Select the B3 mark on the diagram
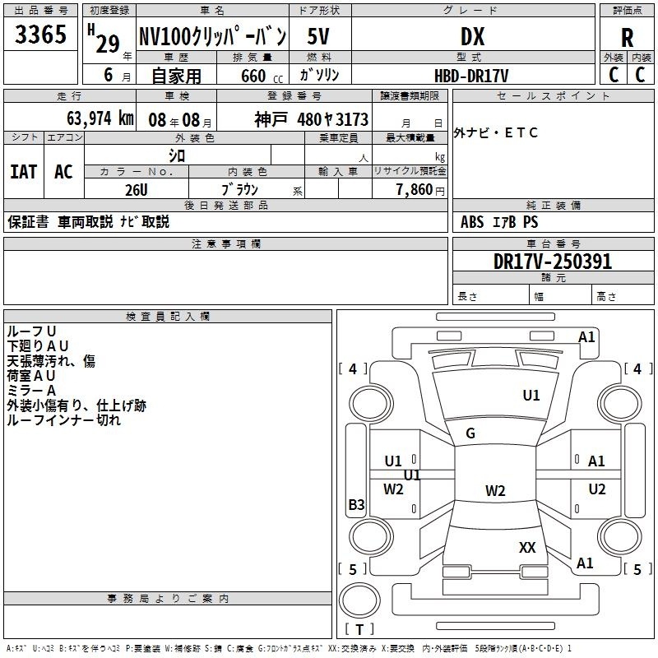This screenshot has width=658, height=658. (355, 505)
